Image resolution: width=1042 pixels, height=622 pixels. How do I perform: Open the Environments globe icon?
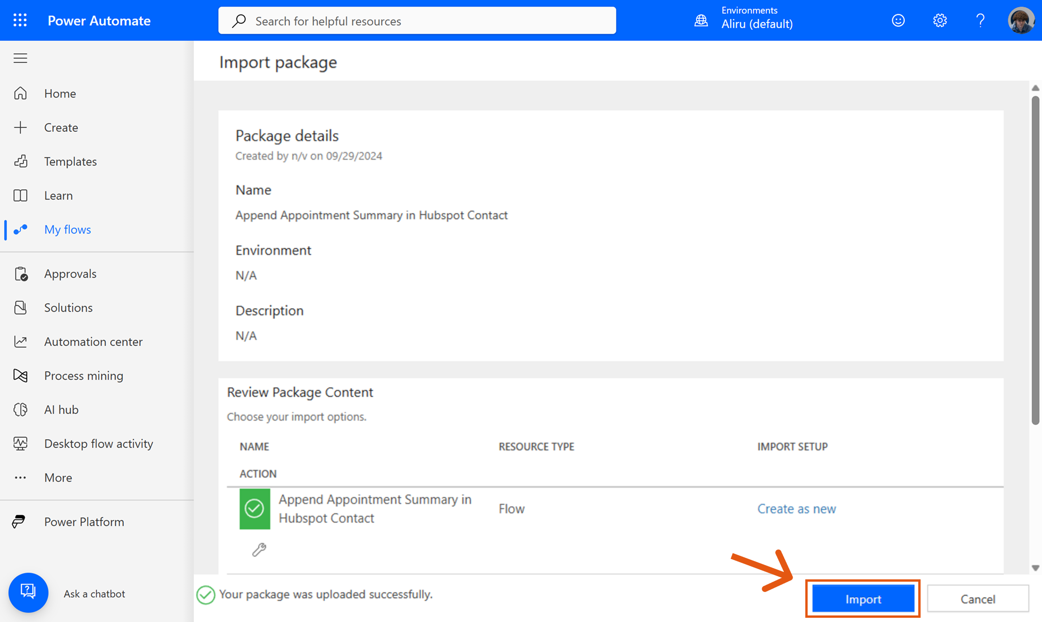701,21
